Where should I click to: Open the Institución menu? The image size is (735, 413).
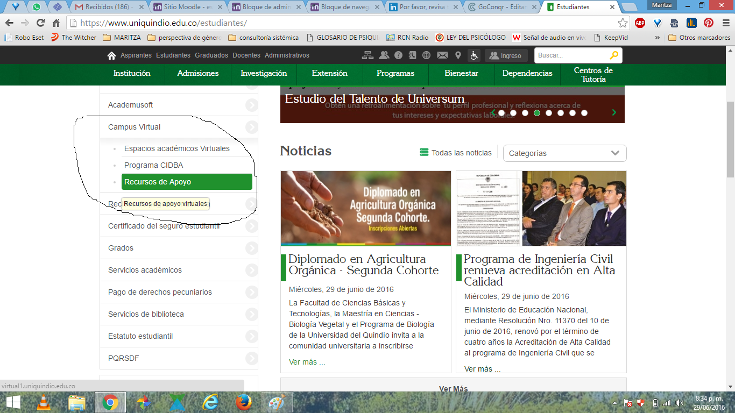coord(132,73)
